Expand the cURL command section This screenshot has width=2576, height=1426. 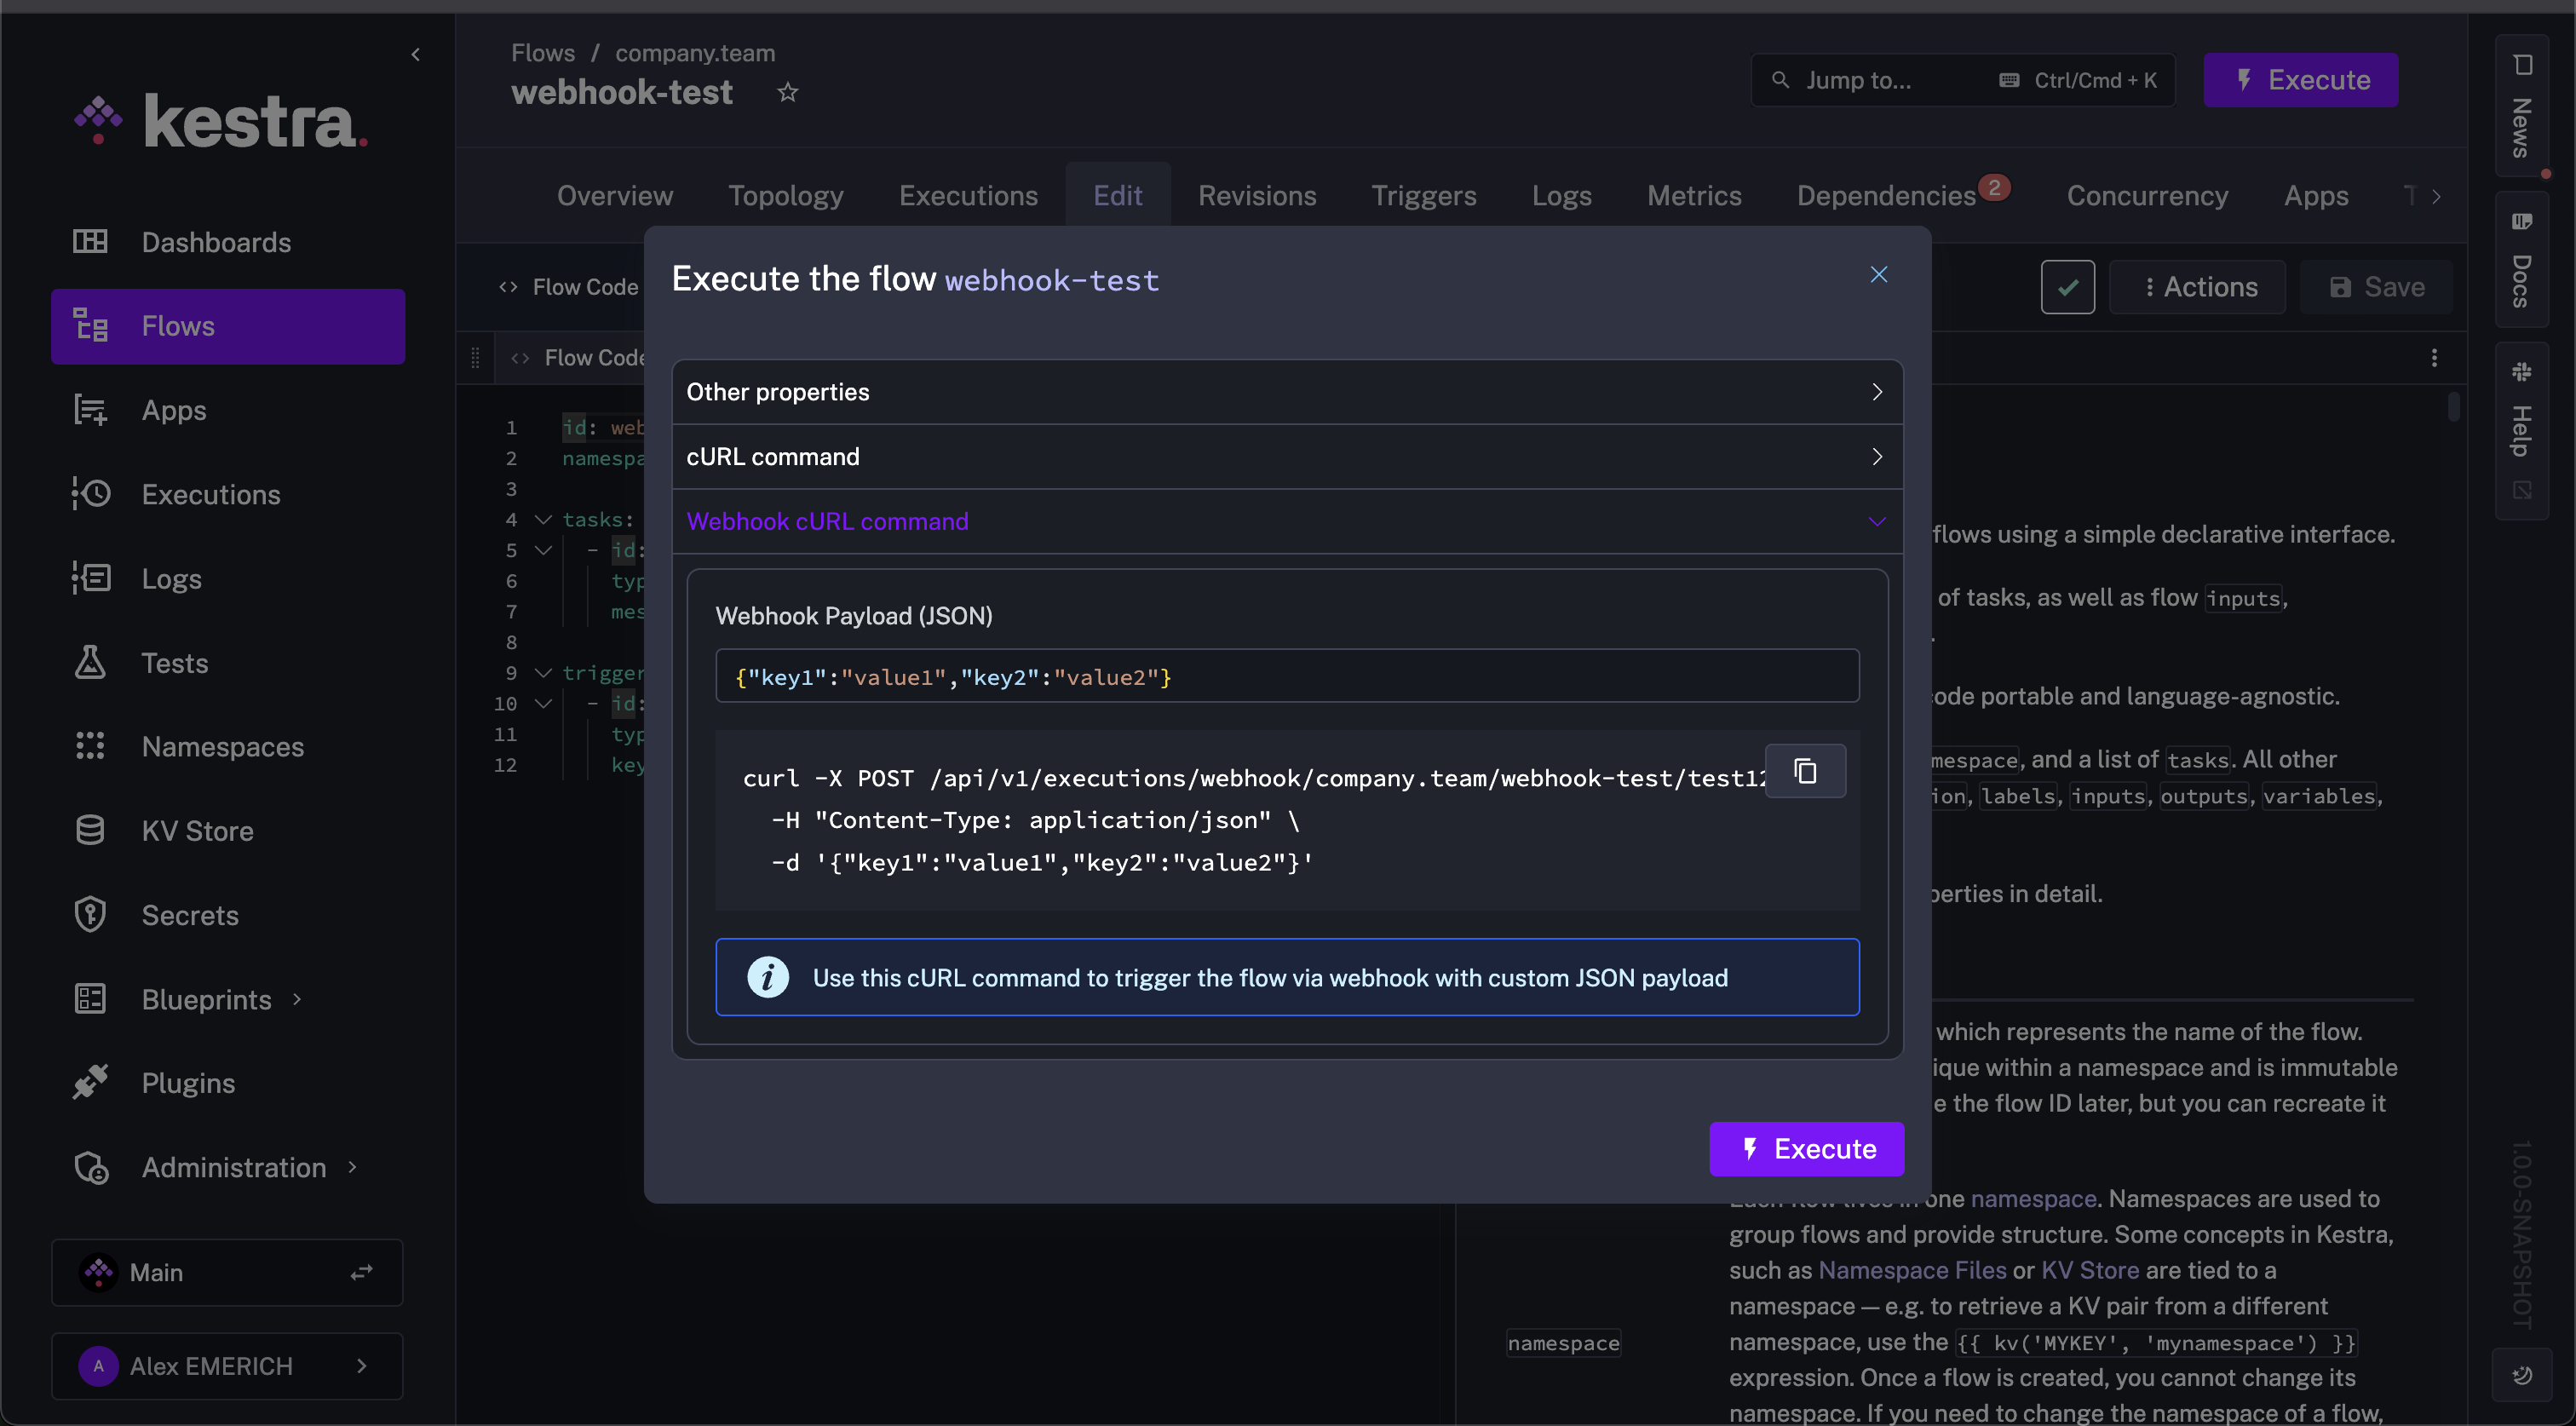(x=1287, y=457)
